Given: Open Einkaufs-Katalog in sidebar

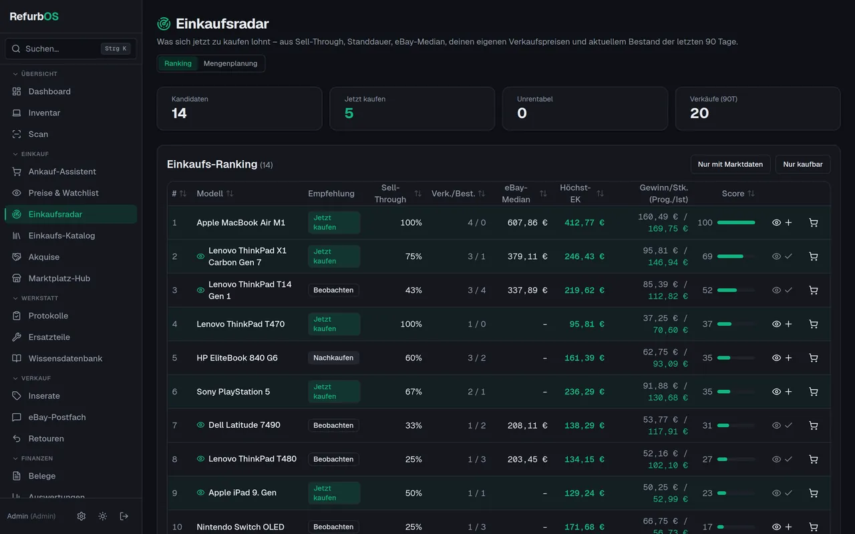Looking at the screenshot, I should point(71,236).
